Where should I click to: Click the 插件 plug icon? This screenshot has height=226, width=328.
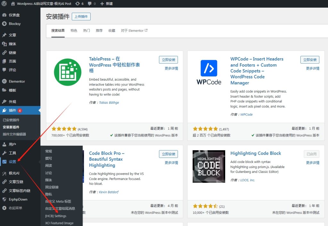pyautogui.click(x=4, y=110)
